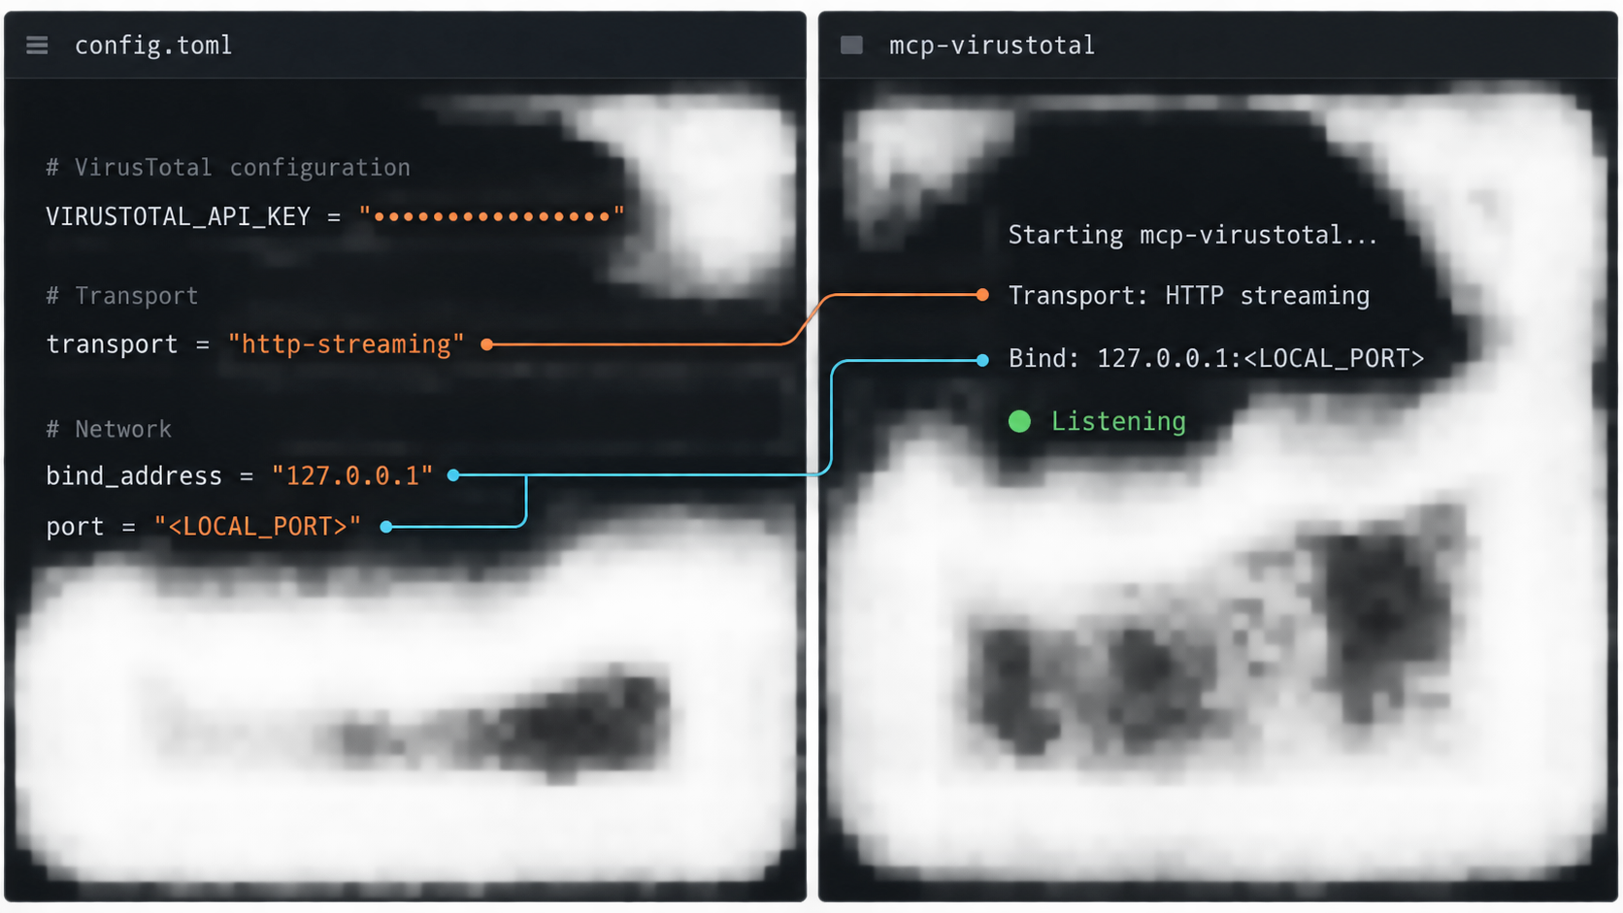The height and width of the screenshot is (913, 1623).
Task: Select the "http-streaming" value
Action: point(347,344)
